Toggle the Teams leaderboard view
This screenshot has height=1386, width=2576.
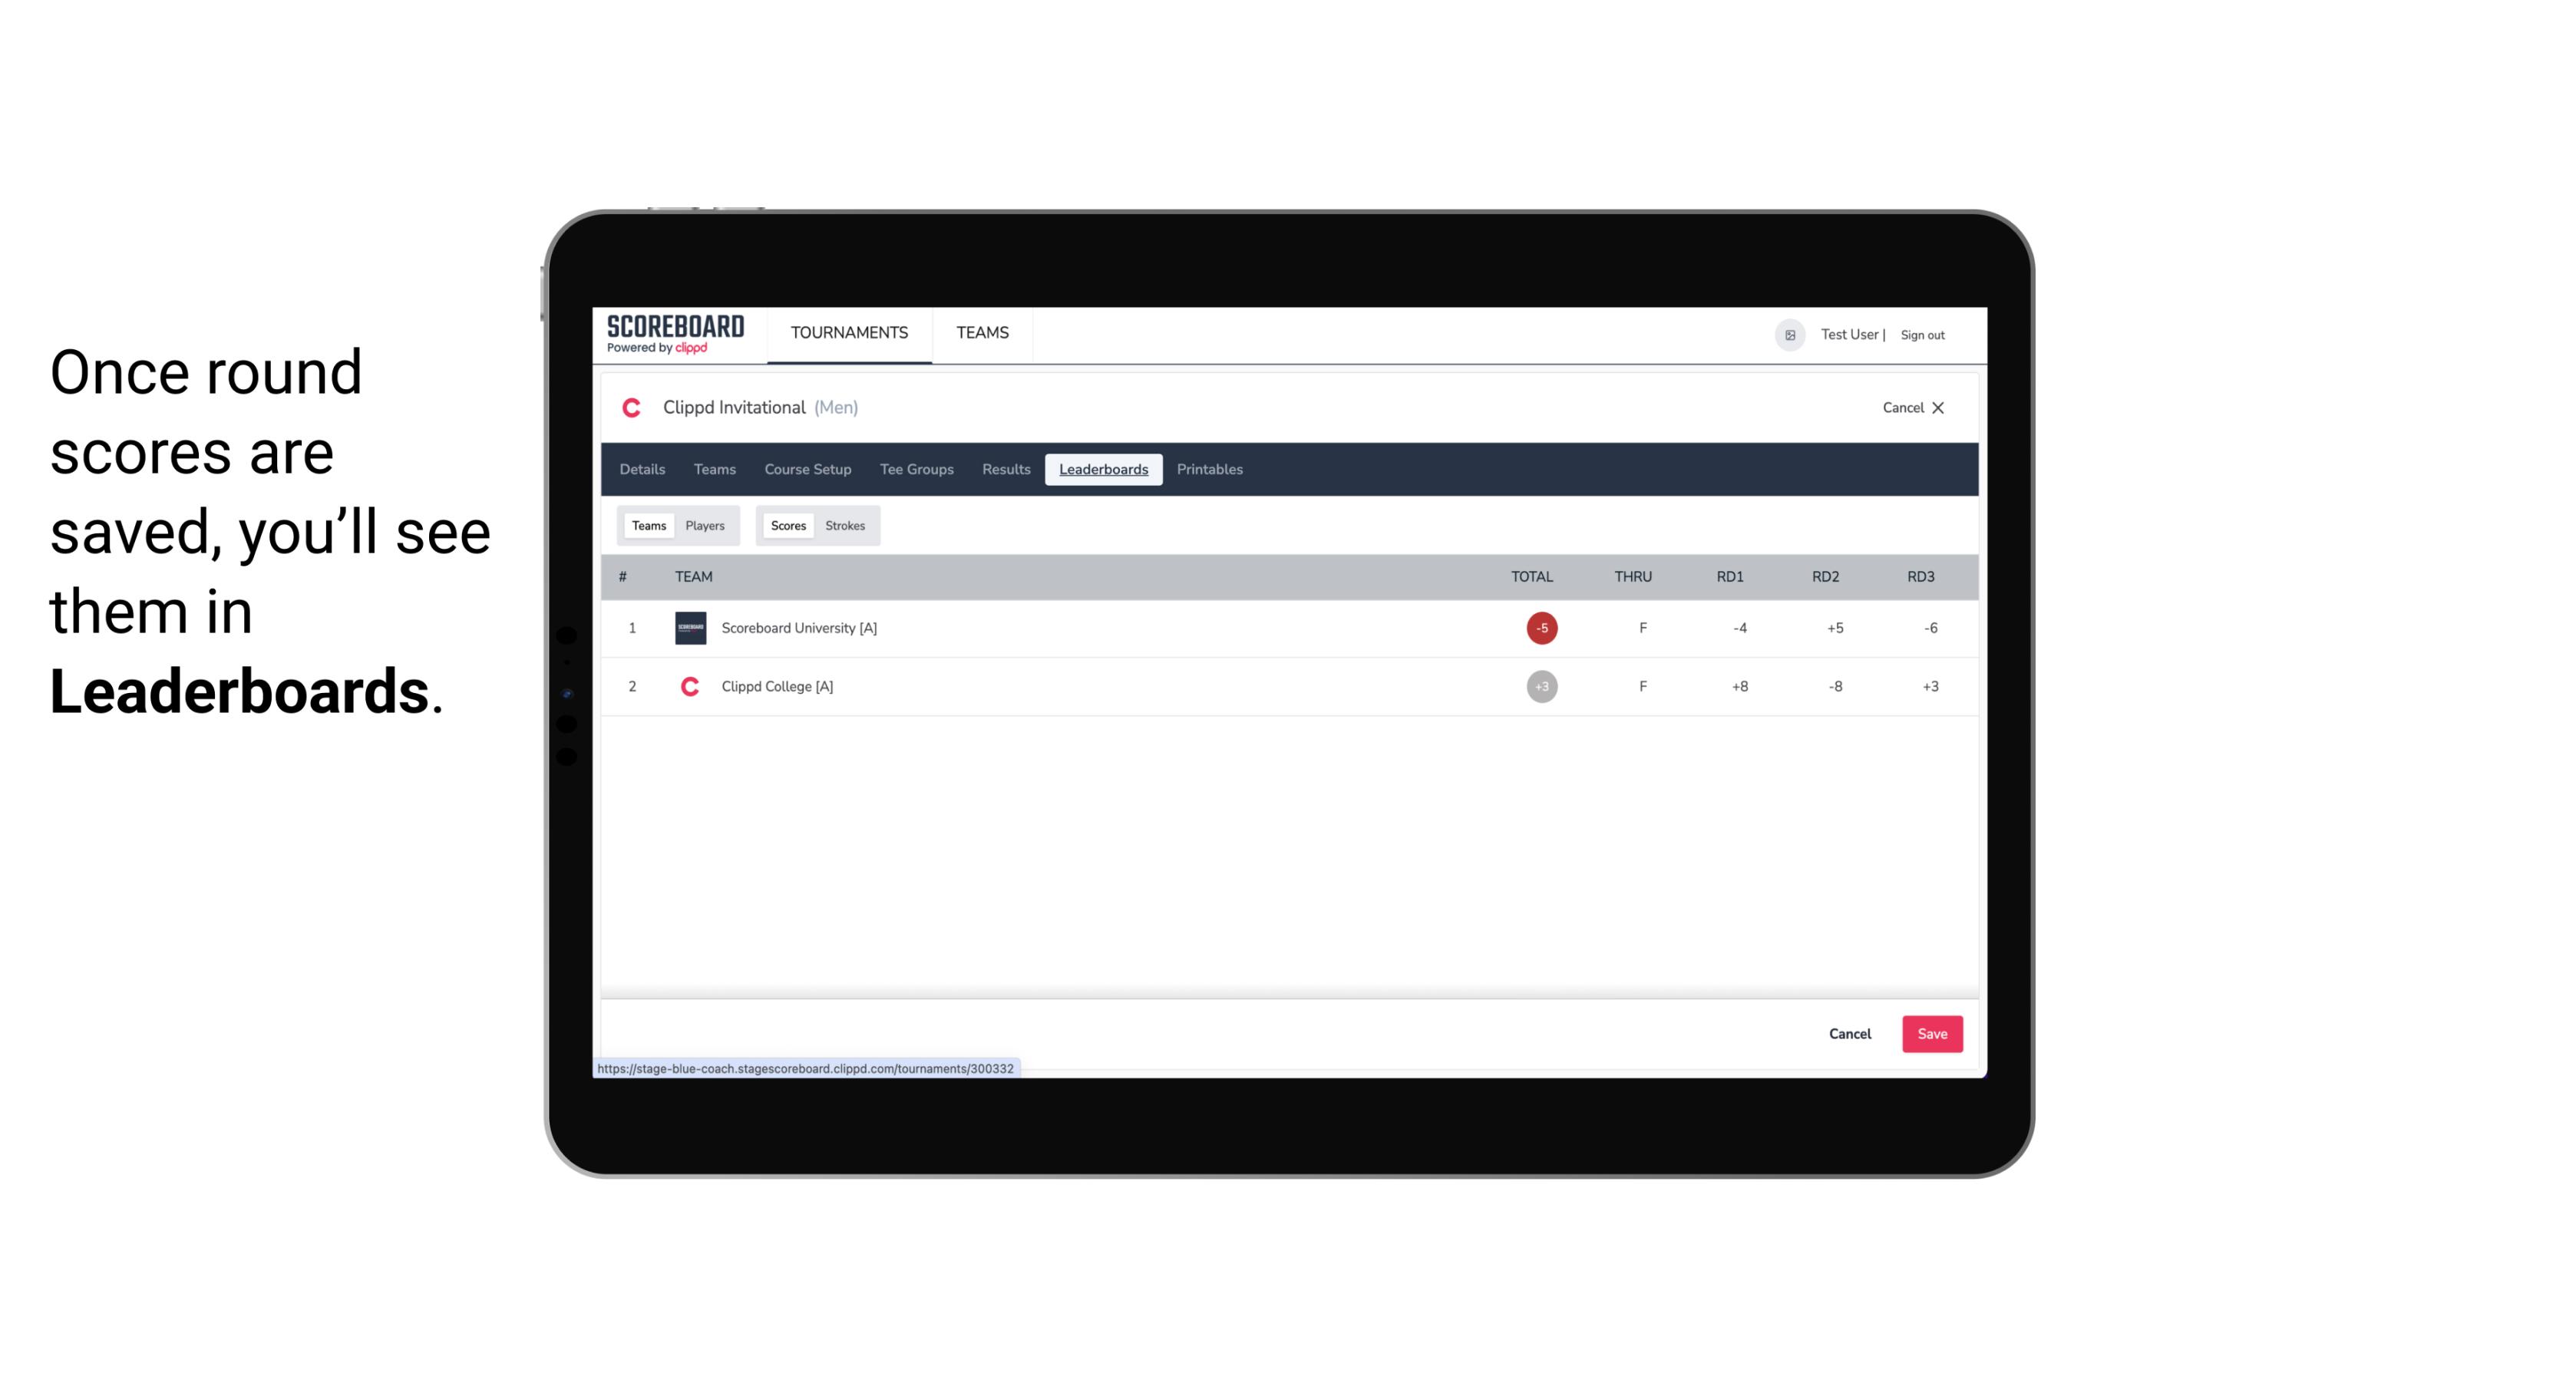pos(647,524)
